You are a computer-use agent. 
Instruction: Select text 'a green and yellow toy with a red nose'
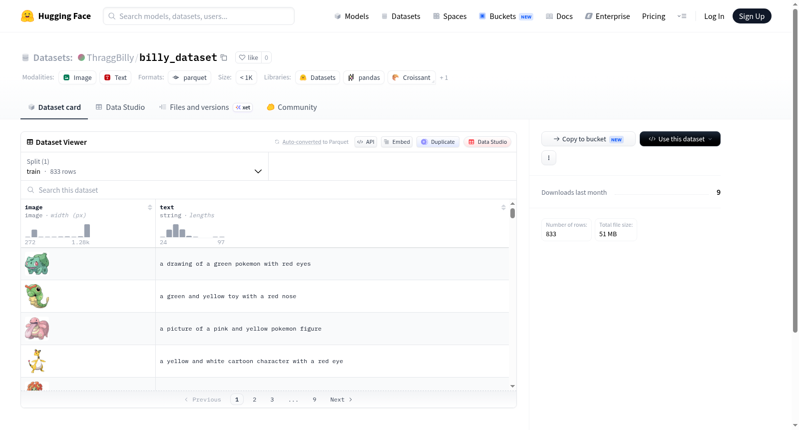pos(228,297)
